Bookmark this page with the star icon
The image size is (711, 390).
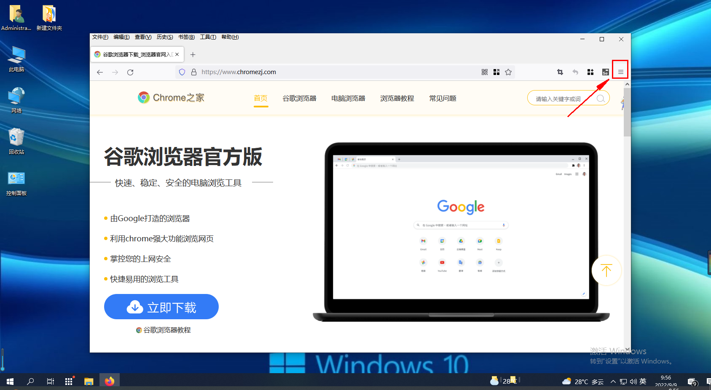(508, 72)
